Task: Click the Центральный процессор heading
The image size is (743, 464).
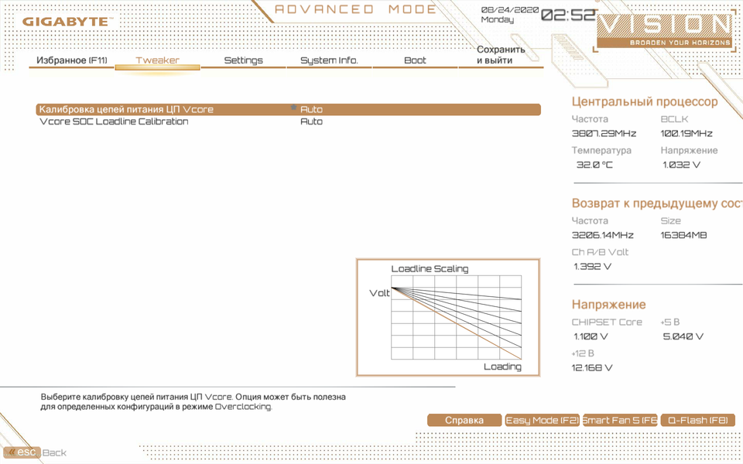Action: 645,102
